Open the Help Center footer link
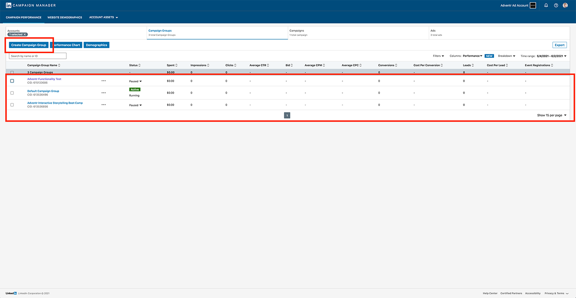Viewport: 576px width, 298px height. click(490, 293)
